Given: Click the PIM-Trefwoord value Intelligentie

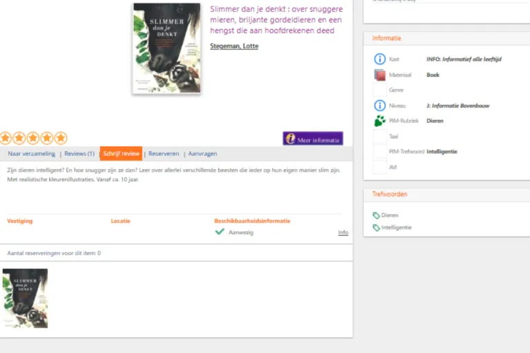Looking at the screenshot, I should click(x=442, y=152).
